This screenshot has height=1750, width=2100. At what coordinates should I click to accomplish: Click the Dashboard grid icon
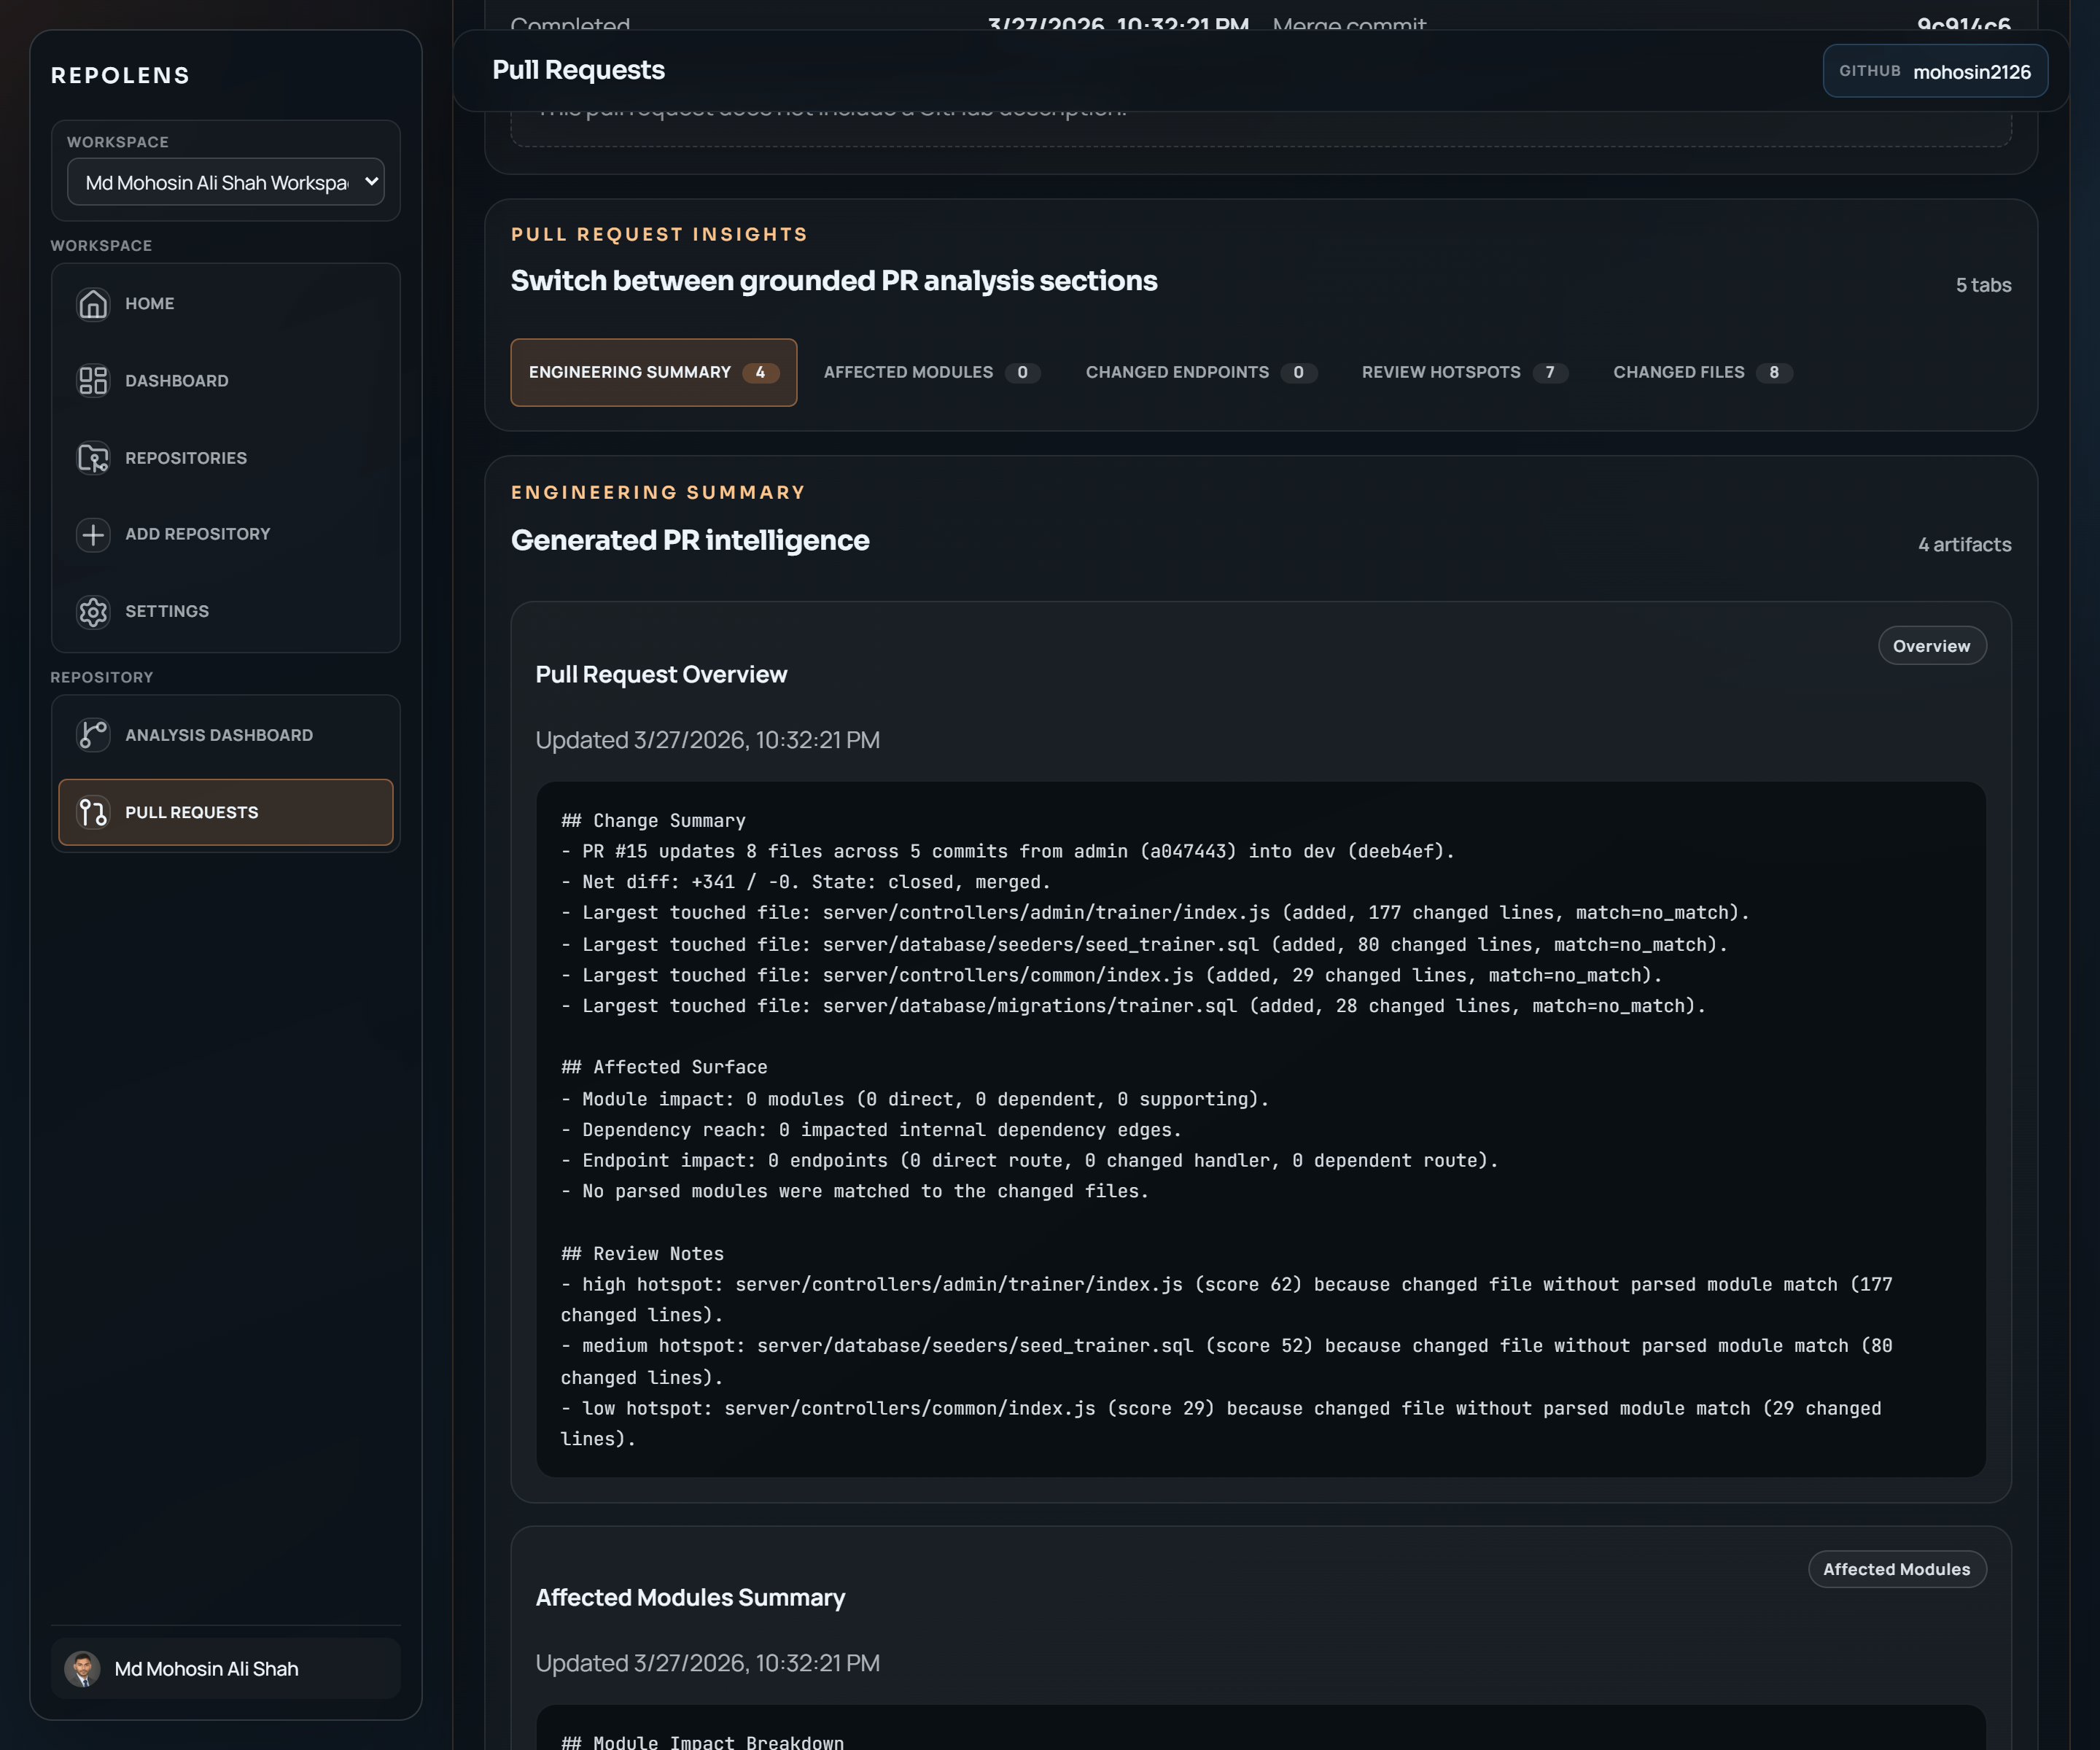pos(93,381)
